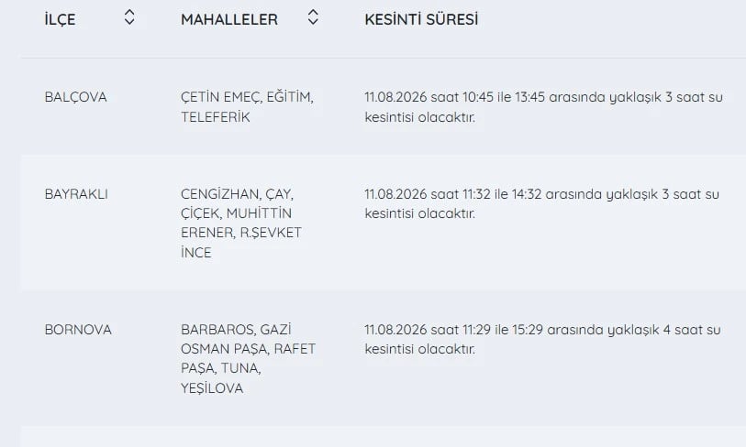Click the KESİNTİ SÜRESİ column header
746x447 pixels.
click(421, 19)
